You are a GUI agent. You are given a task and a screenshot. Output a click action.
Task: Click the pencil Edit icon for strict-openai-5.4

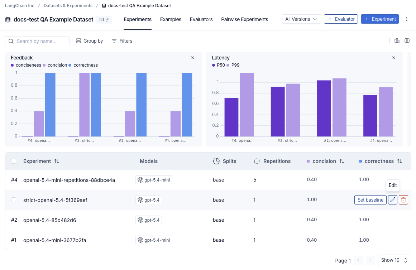393,200
